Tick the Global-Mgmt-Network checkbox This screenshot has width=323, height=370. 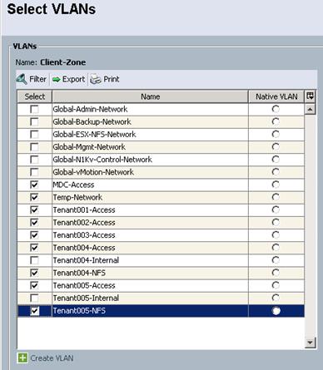[x=34, y=147]
